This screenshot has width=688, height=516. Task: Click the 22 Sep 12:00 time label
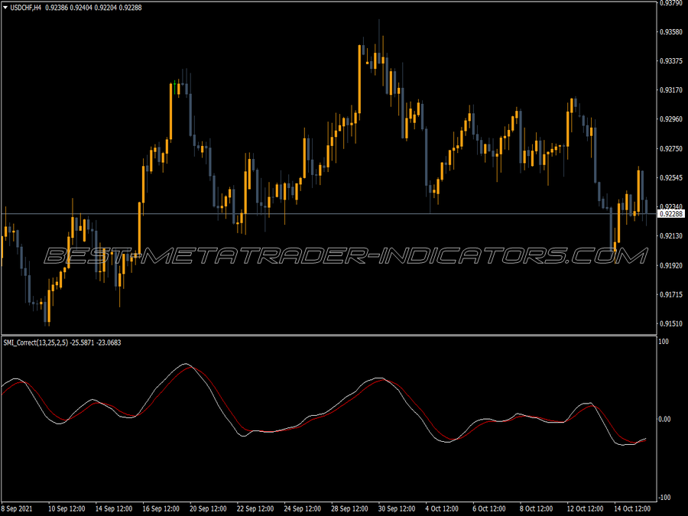tap(255, 508)
